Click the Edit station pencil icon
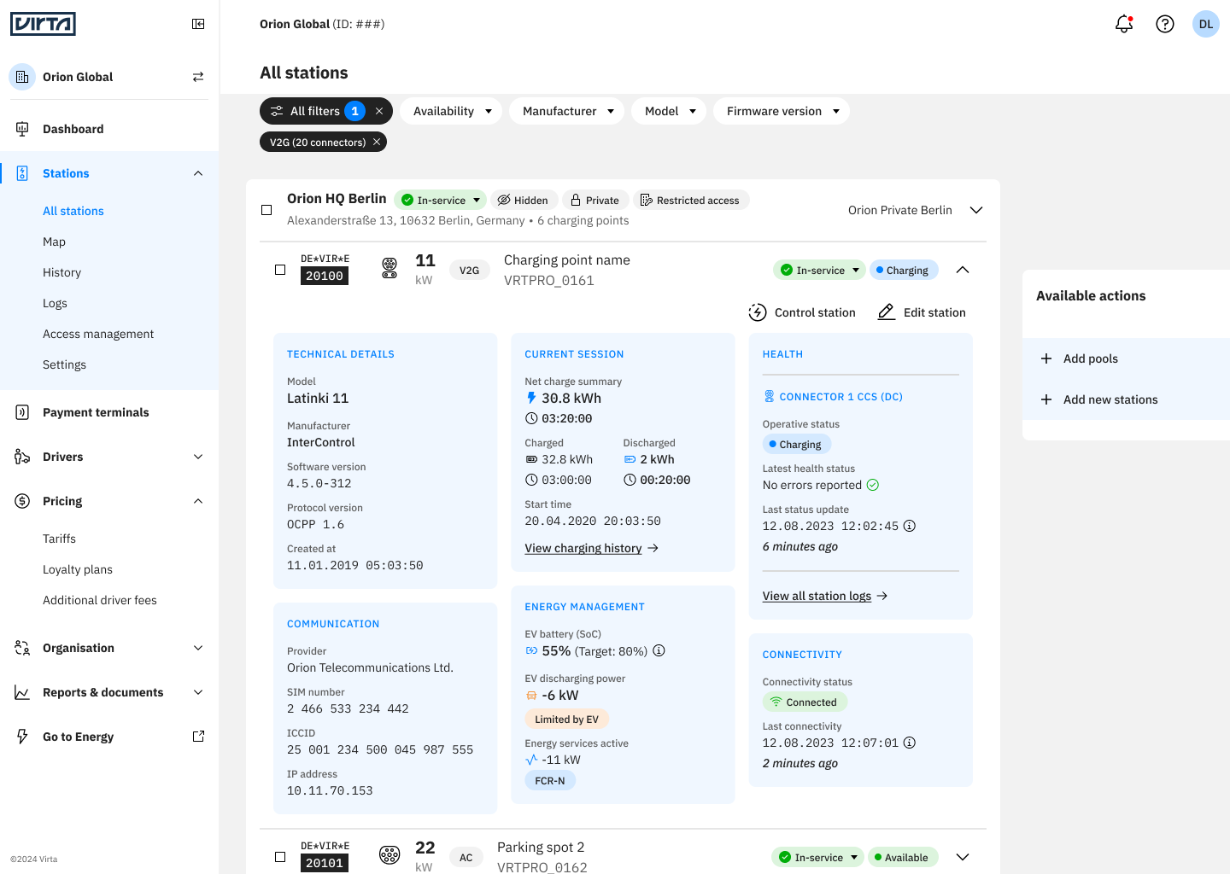The height and width of the screenshot is (874, 1230). tap(887, 312)
